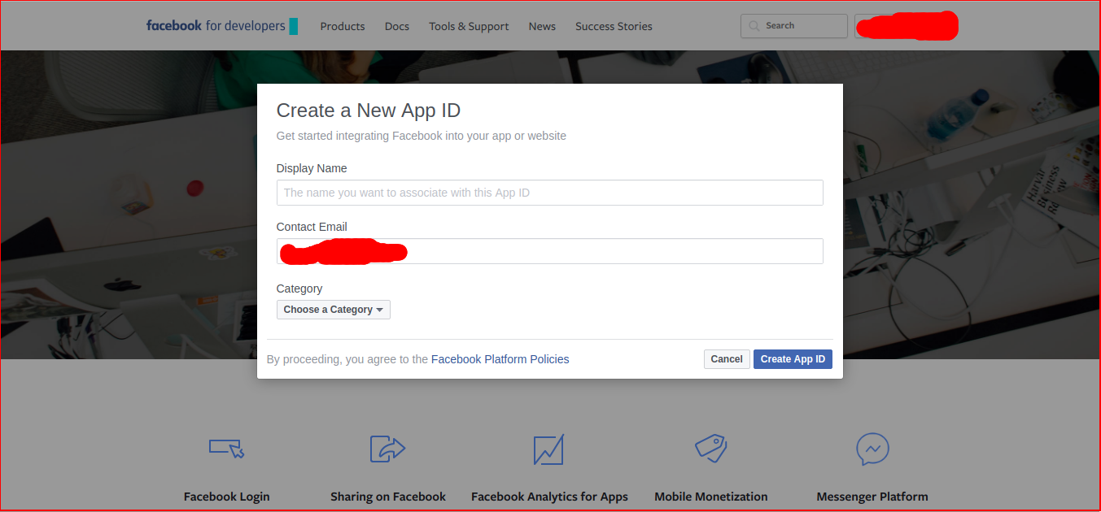Image resolution: width=1101 pixels, height=512 pixels.
Task: Click the "Contact Email" field label
Action: coord(312,227)
